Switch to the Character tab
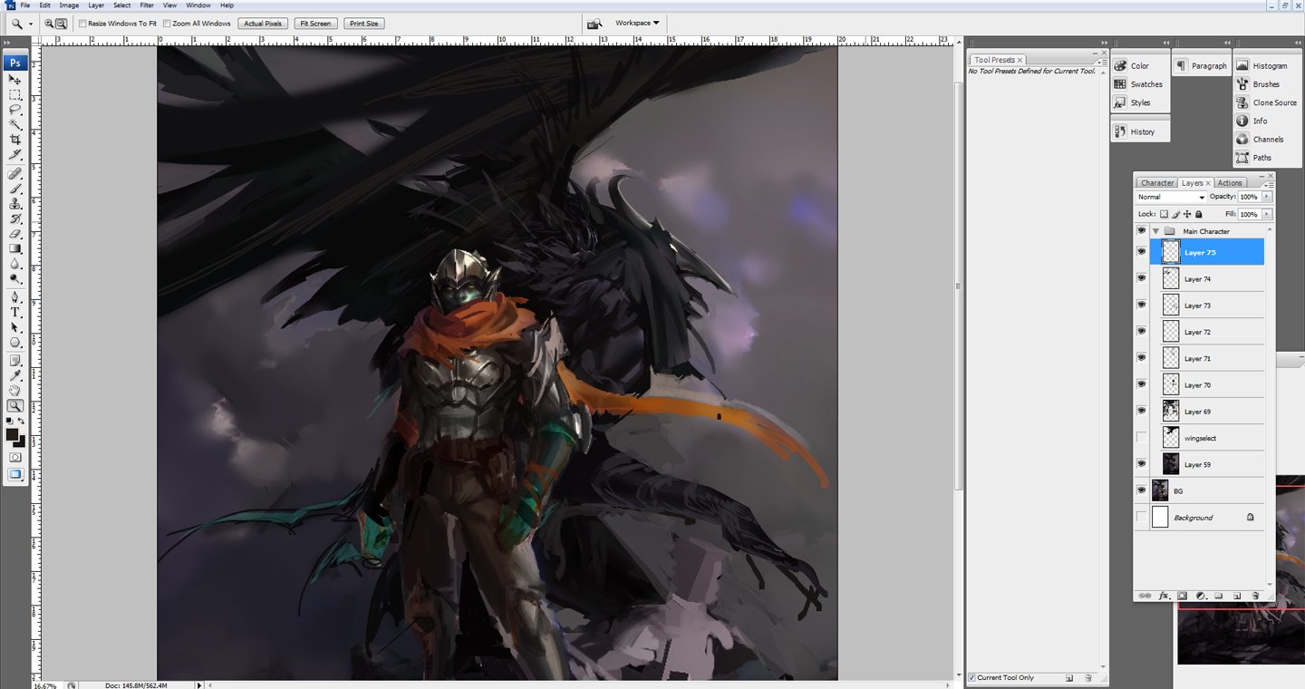 click(1156, 183)
